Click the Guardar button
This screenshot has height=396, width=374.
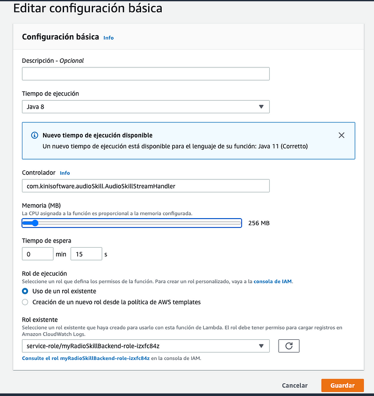[x=342, y=385]
